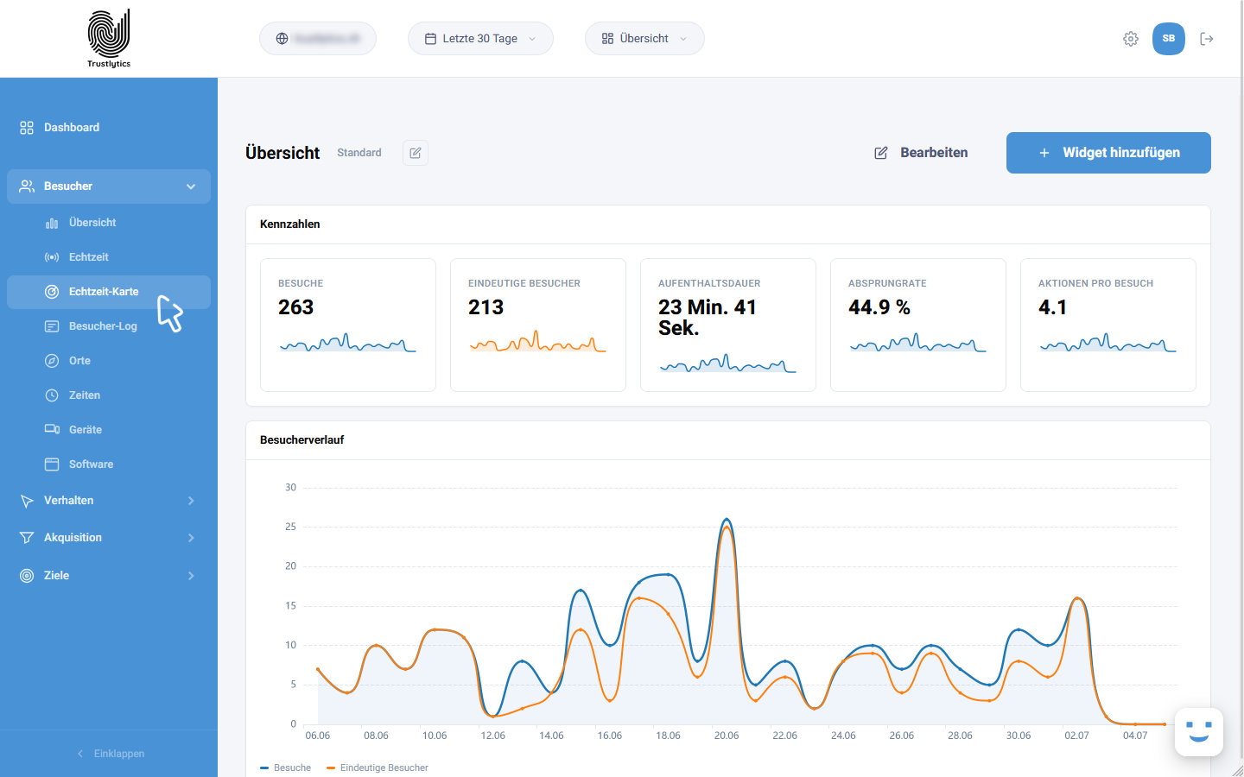Click the Widget hinzufügen button

(1108, 153)
